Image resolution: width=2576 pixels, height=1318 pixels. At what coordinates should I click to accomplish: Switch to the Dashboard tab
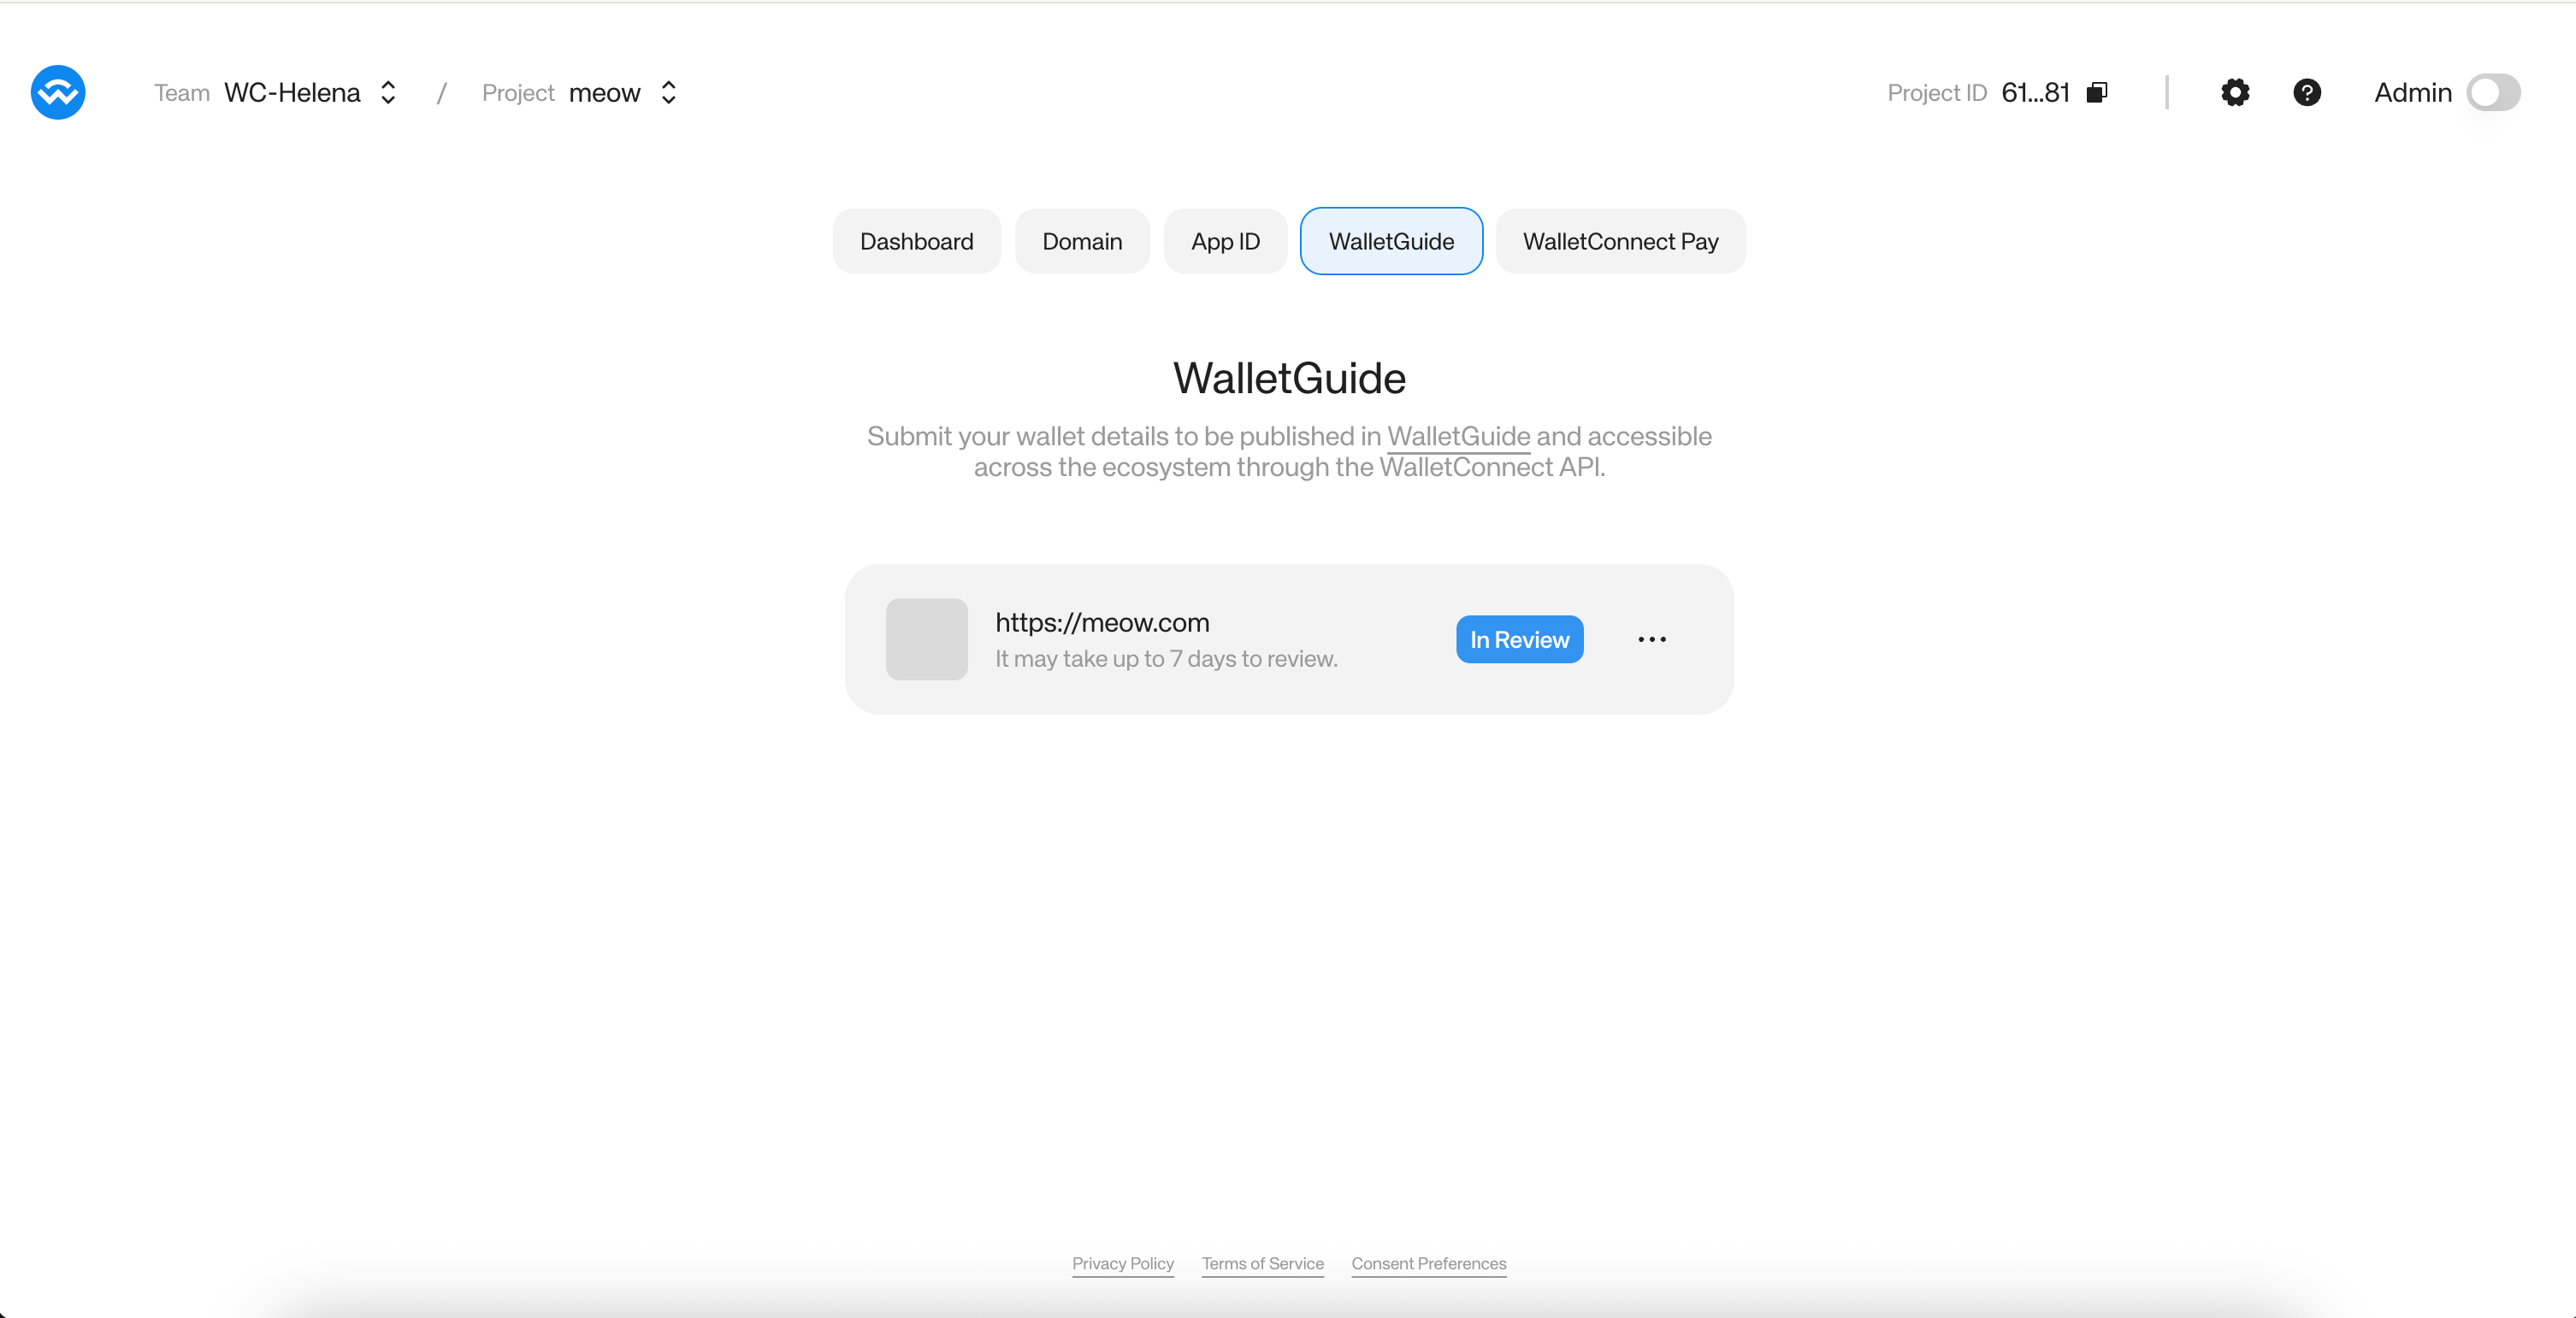pyautogui.click(x=916, y=241)
